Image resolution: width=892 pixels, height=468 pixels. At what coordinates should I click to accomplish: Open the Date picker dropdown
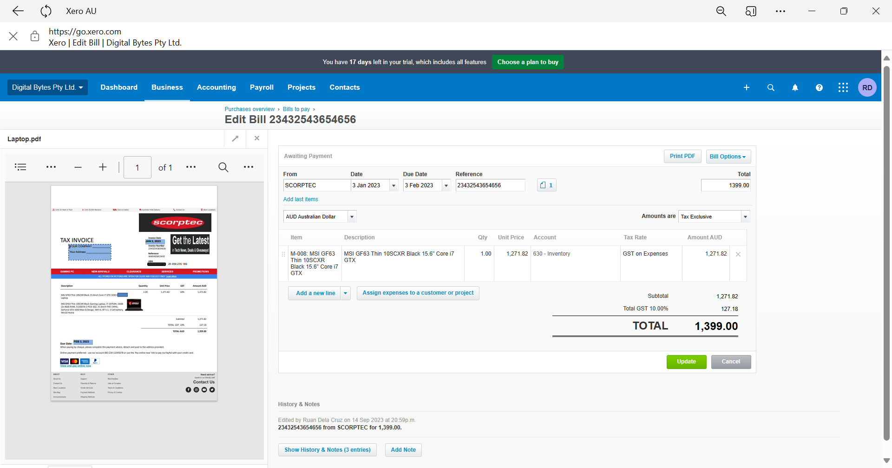pos(394,185)
